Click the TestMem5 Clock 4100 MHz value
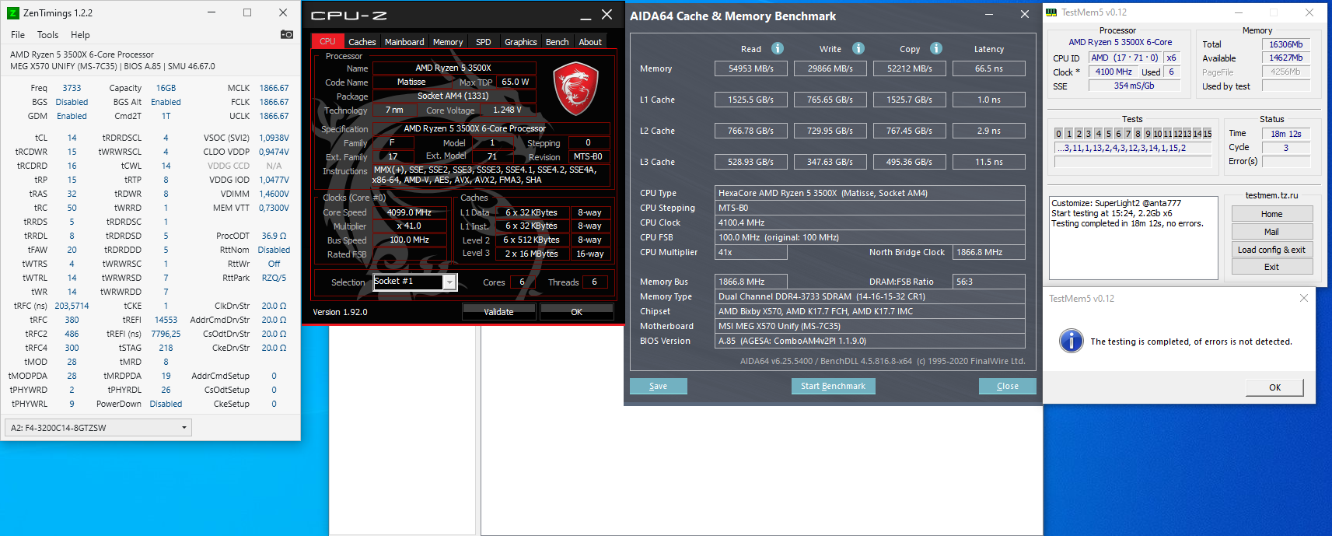The image size is (1332, 536). pos(1113,72)
